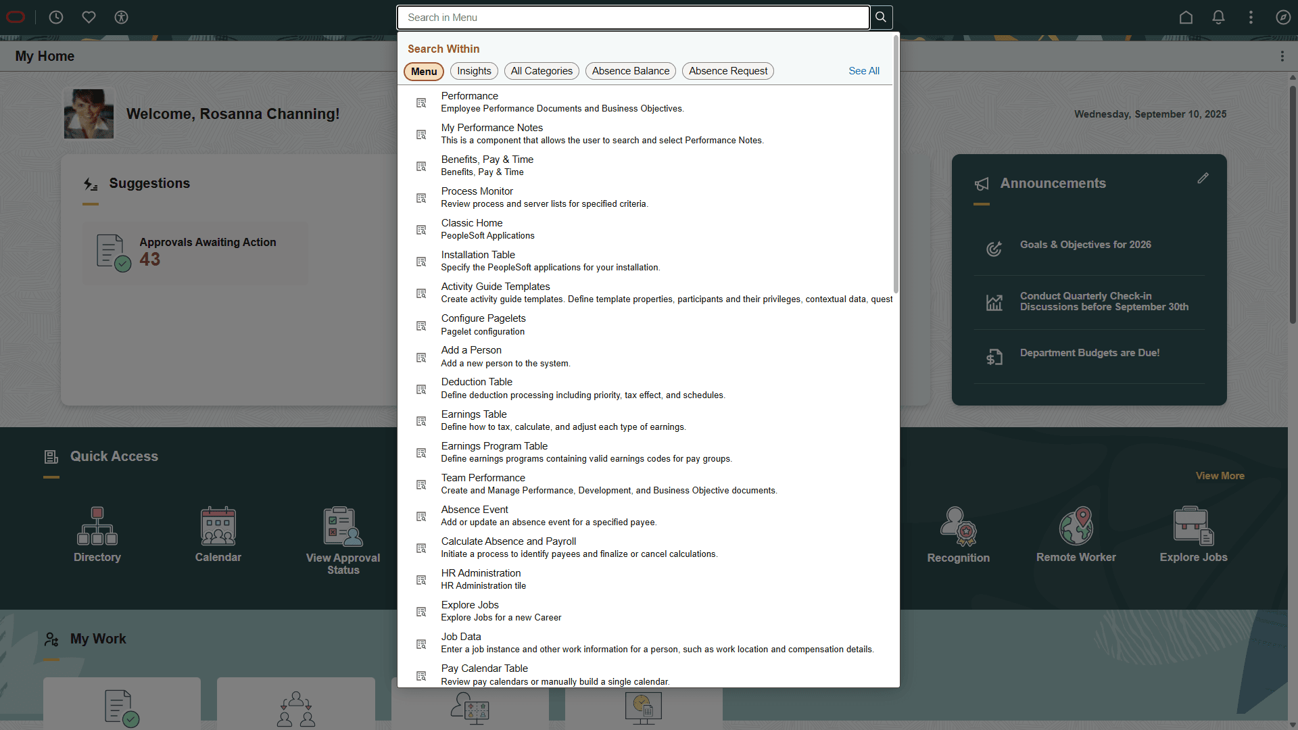Focus the Search in Menu field
The image size is (1298, 730).
633,18
